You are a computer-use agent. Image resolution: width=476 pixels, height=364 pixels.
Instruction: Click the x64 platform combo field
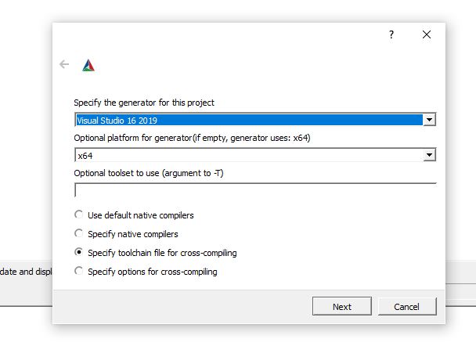click(248, 156)
